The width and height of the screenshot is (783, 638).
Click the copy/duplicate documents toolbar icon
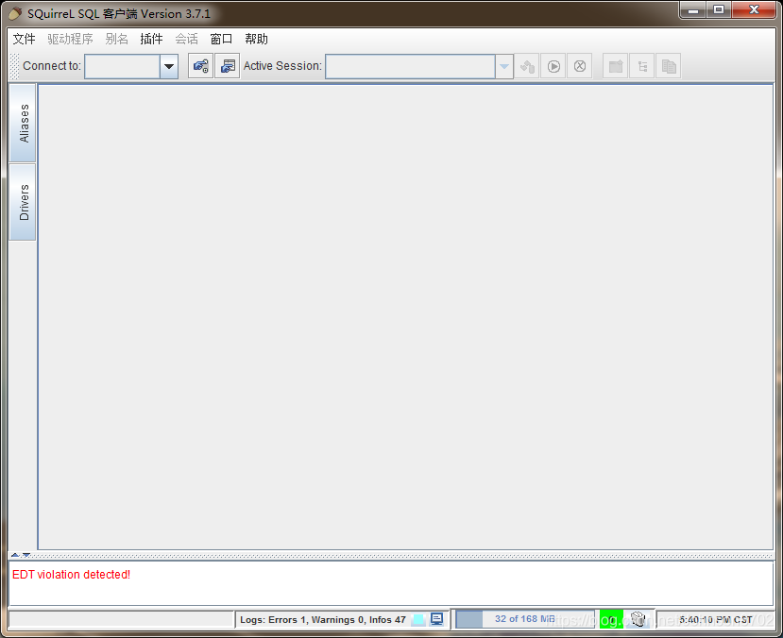[669, 66]
